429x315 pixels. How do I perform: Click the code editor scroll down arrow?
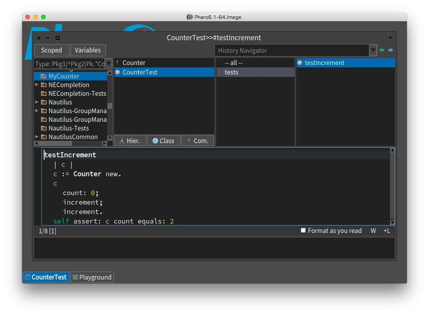click(392, 223)
